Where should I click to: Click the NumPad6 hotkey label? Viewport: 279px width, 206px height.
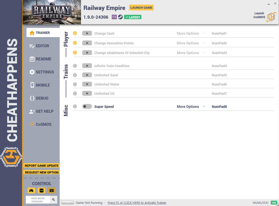[219, 84]
